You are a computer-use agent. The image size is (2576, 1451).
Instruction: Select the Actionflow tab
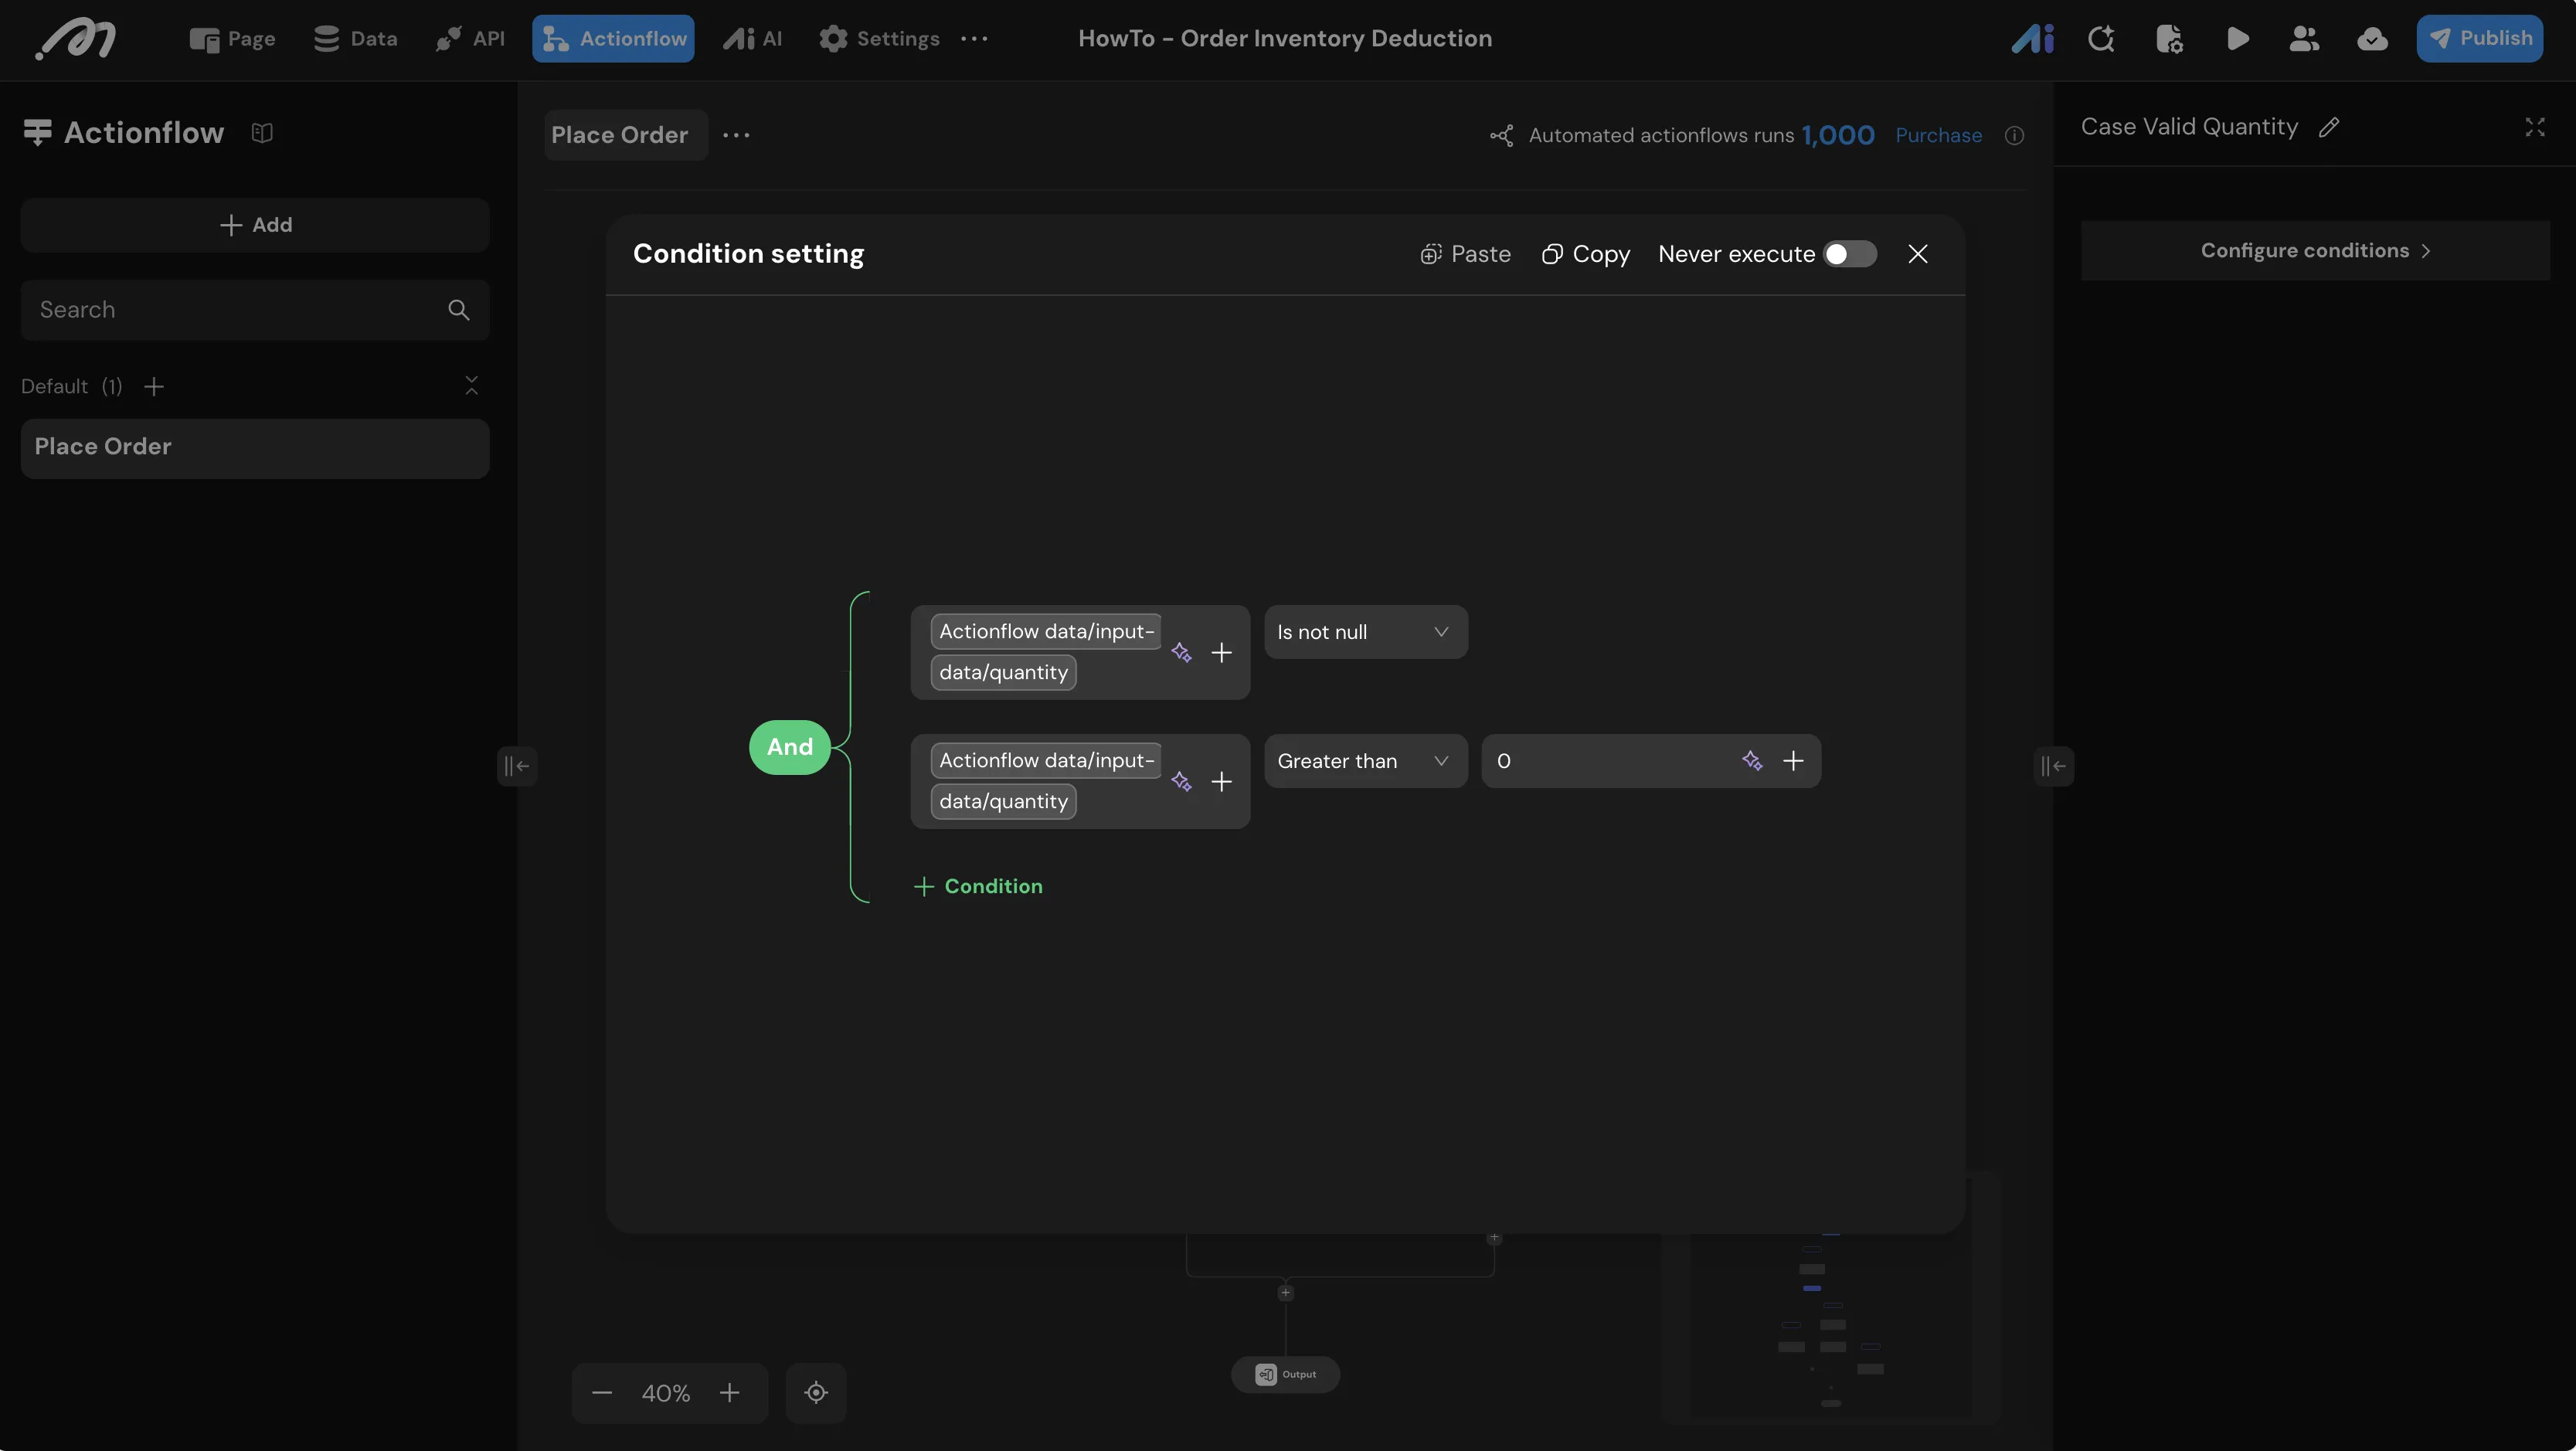[613, 39]
